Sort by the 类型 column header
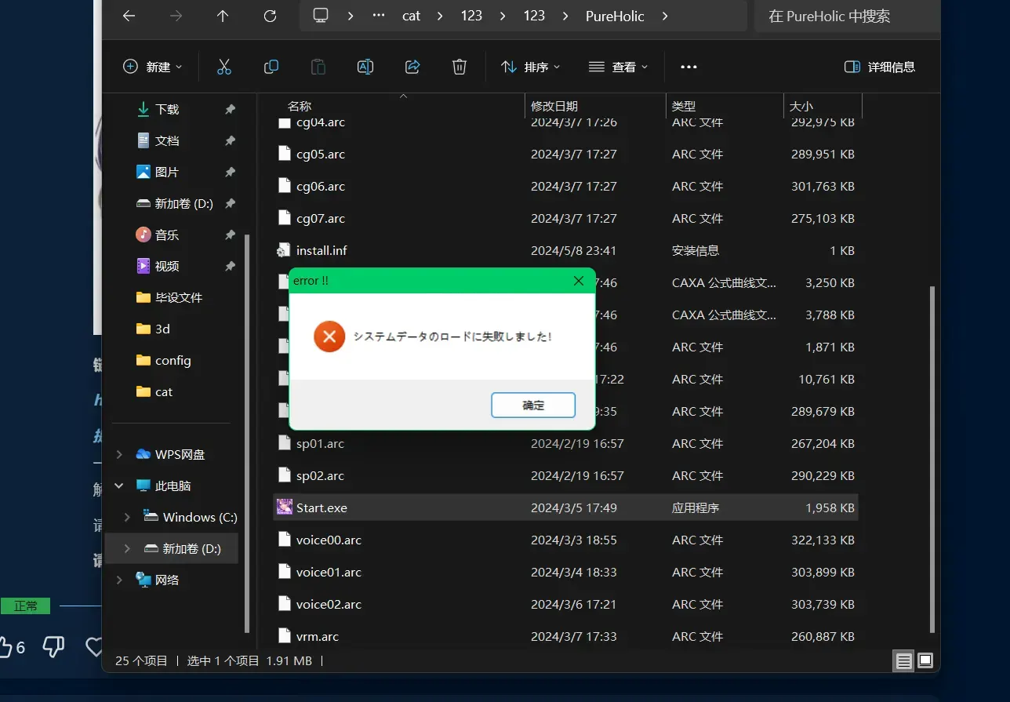 (x=684, y=106)
